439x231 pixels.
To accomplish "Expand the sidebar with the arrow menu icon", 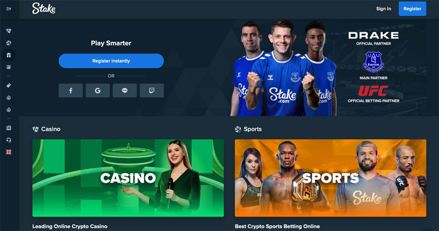I will 9,9.
